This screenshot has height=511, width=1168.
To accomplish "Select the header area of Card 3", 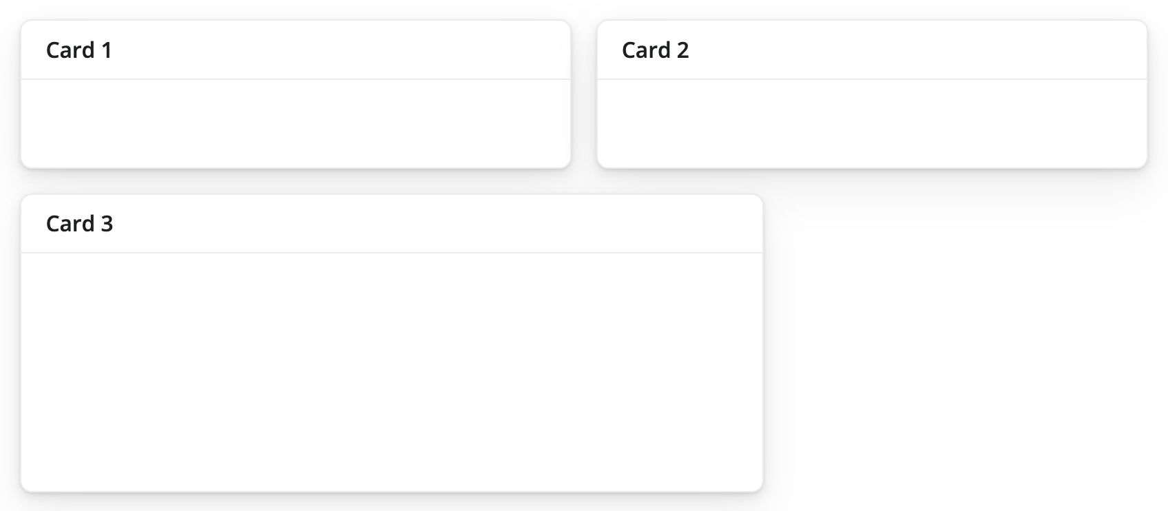I will click(393, 223).
